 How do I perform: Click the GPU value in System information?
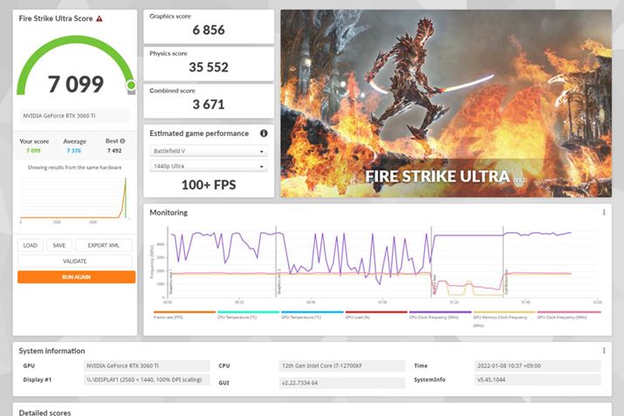(x=147, y=365)
